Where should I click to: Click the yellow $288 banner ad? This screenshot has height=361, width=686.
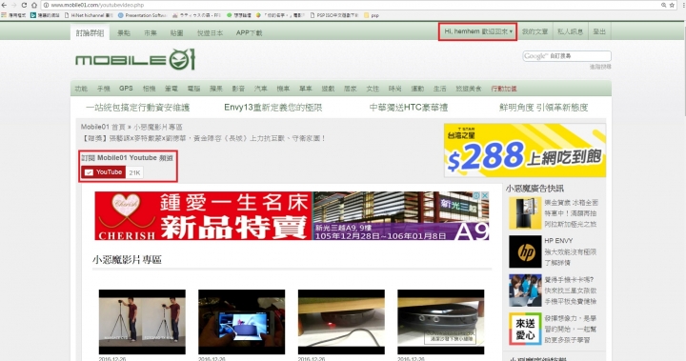coord(525,150)
